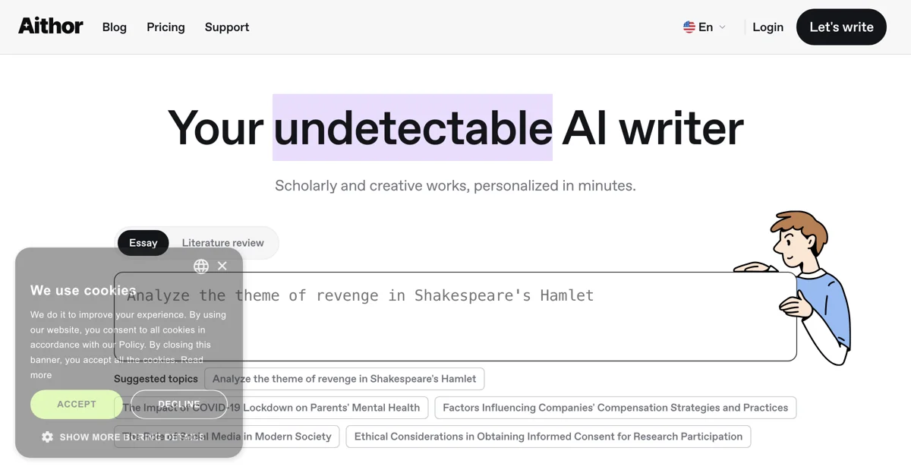
Task: Open the Support page
Action: click(227, 27)
